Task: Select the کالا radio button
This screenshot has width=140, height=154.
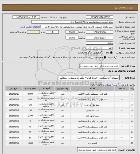Action: [x=111, y=53]
